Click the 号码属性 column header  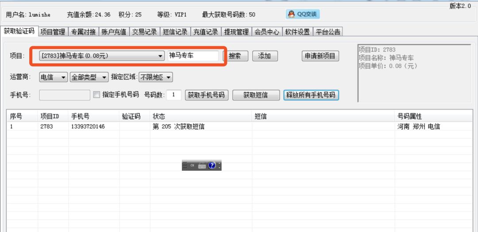coord(433,116)
